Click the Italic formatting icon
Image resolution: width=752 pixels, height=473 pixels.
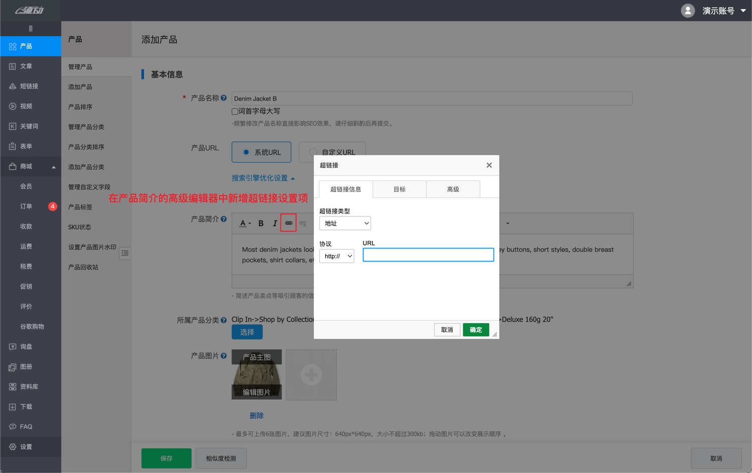point(274,222)
